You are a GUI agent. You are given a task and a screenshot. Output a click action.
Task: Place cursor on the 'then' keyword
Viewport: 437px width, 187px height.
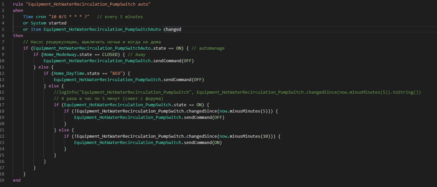coord(18,35)
